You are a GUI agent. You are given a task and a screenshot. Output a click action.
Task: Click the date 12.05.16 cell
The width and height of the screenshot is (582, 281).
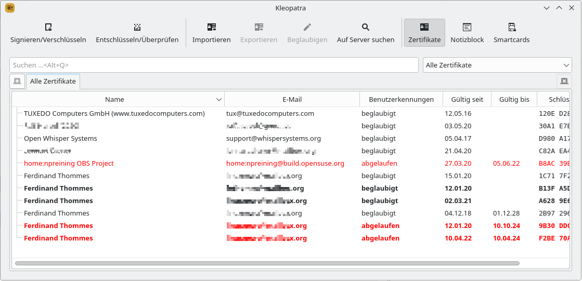click(458, 113)
